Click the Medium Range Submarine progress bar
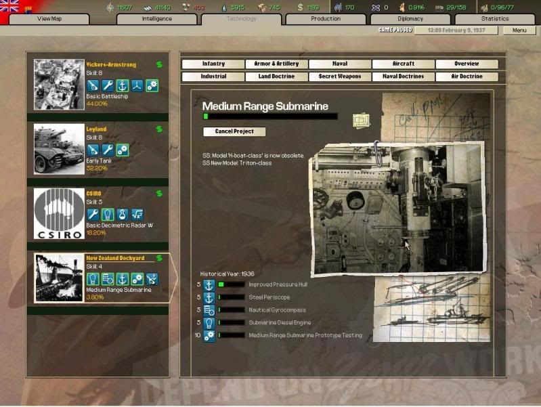This screenshot has width=541, height=407. point(270,116)
